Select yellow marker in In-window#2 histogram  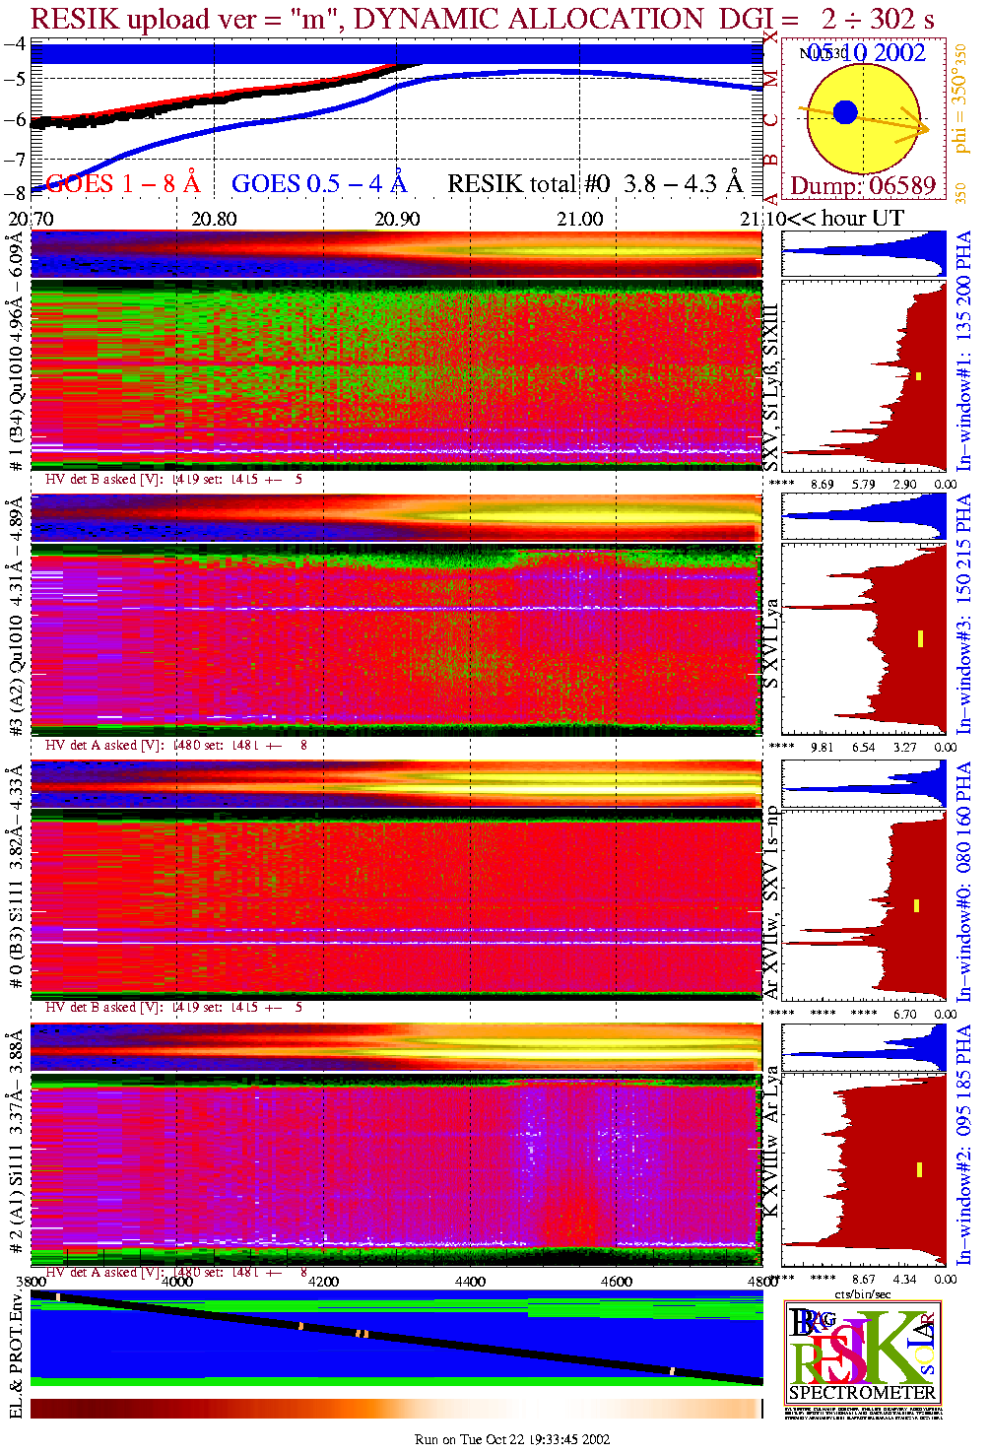919,1169
